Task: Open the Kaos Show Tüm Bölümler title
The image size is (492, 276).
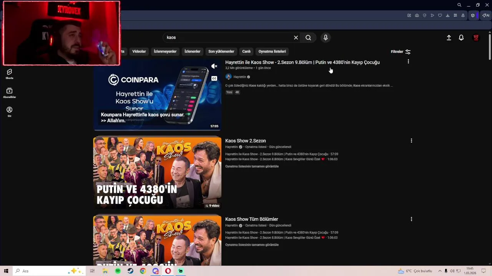Action: coord(252,219)
